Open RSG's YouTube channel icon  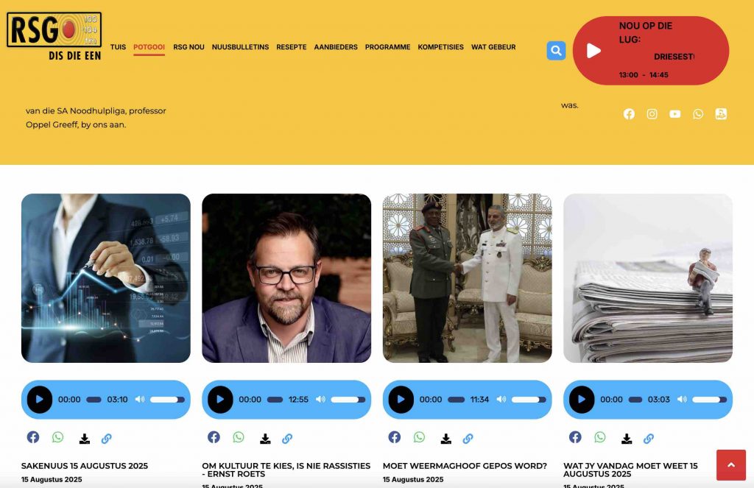click(674, 114)
